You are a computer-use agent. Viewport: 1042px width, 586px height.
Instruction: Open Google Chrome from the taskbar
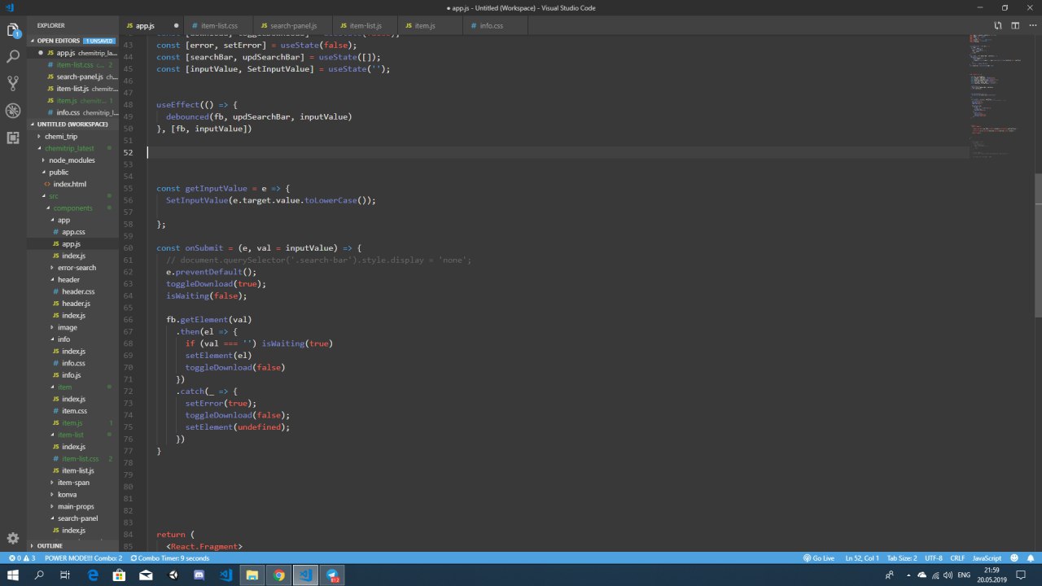pos(279,575)
